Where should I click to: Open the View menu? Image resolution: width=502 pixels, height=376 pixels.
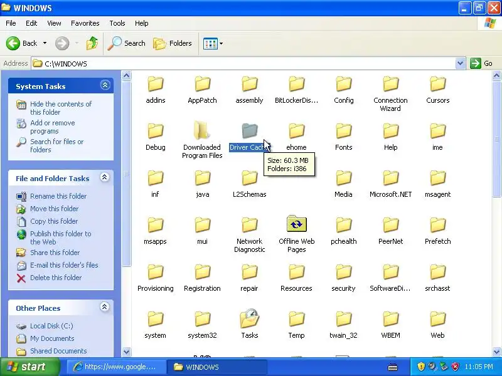(x=54, y=23)
